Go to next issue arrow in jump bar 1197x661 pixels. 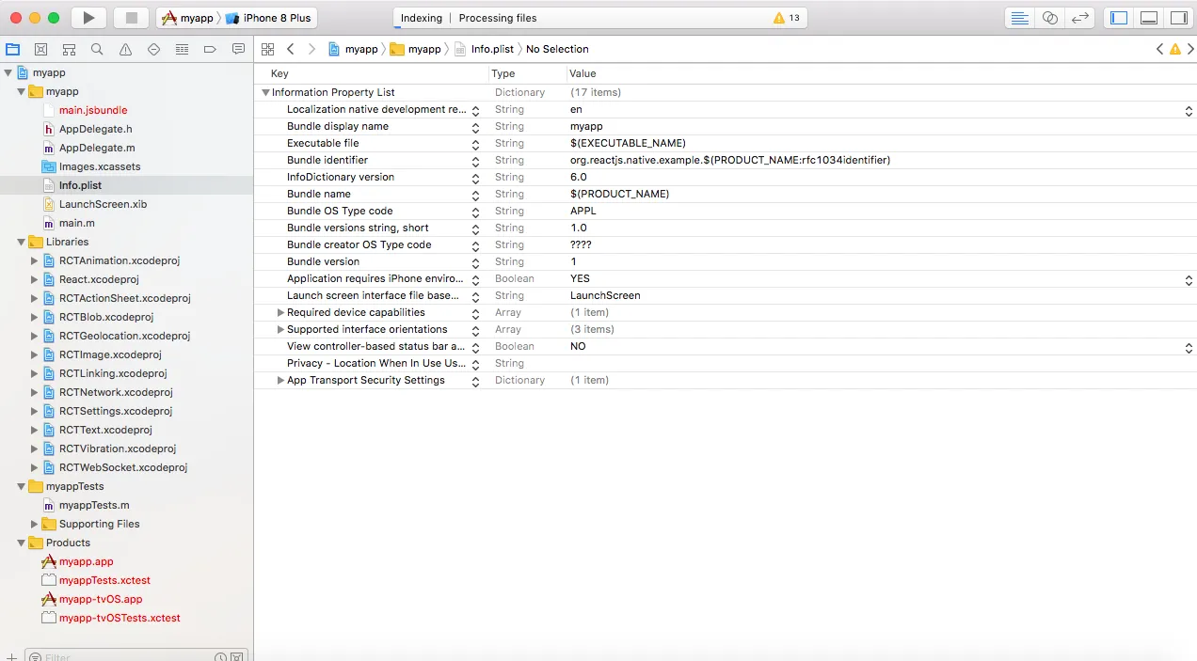coord(1189,49)
